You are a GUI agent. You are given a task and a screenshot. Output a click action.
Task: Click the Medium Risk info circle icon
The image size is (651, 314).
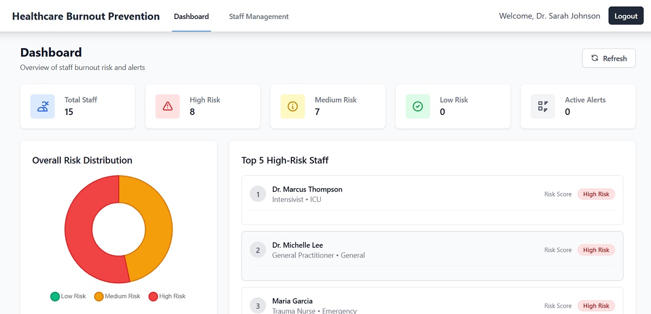tap(293, 106)
